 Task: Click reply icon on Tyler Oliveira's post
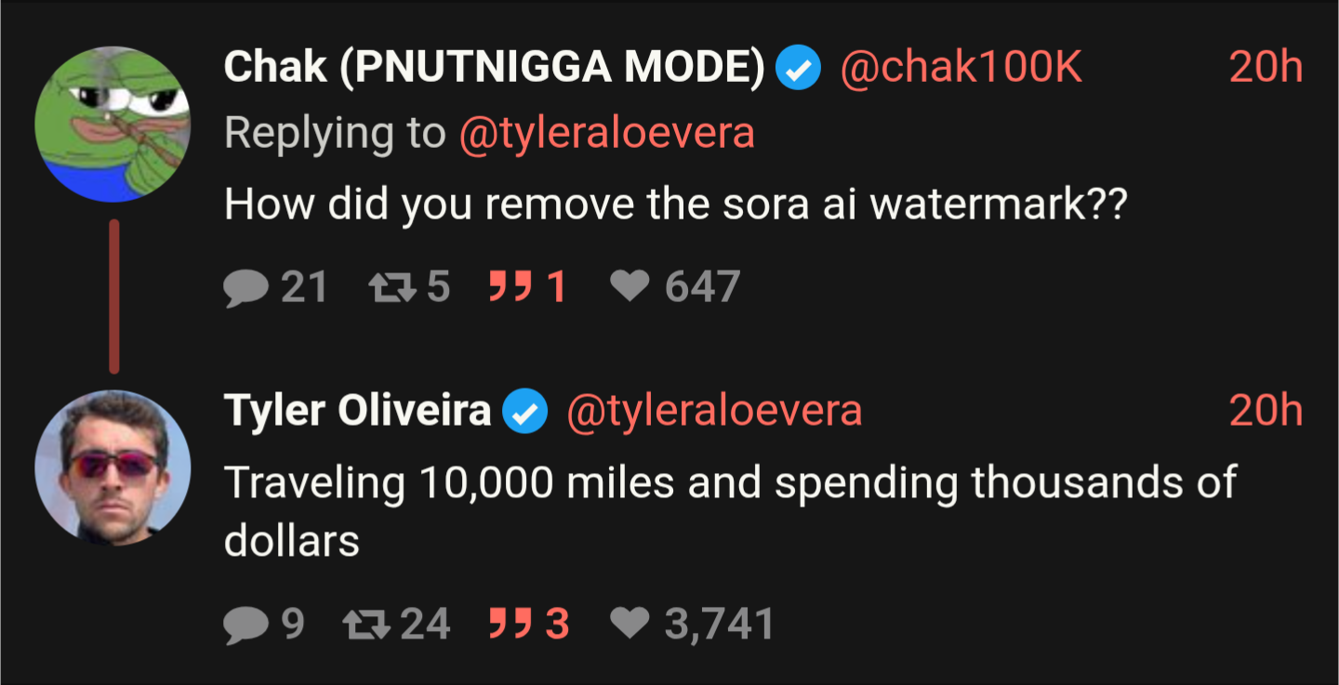[246, 625]
